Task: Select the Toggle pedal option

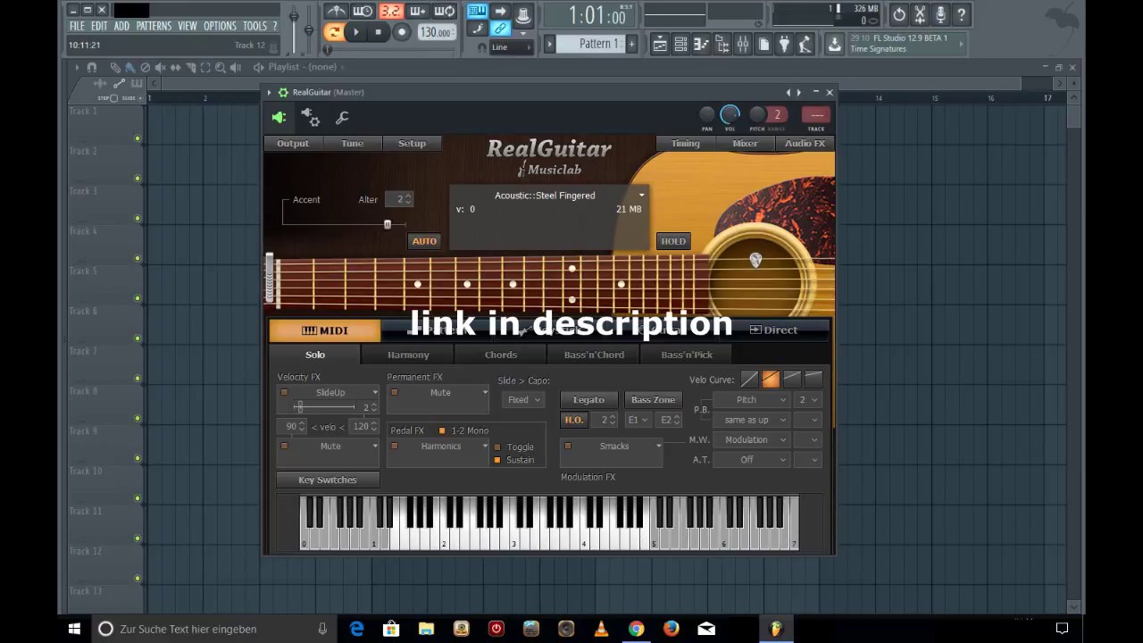Action: click(497, 447)
